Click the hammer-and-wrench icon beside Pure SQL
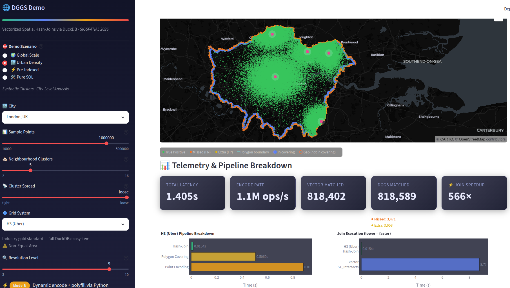Viewport: 510px width, 288px height. pyautogui.click(x=13, y=77)
